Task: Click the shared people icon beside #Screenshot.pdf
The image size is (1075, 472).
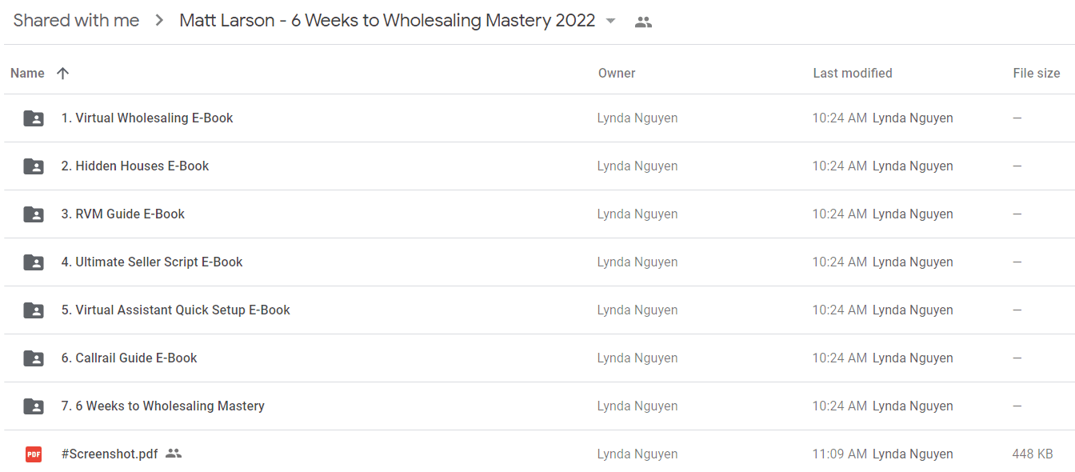Action: point(174,454)
